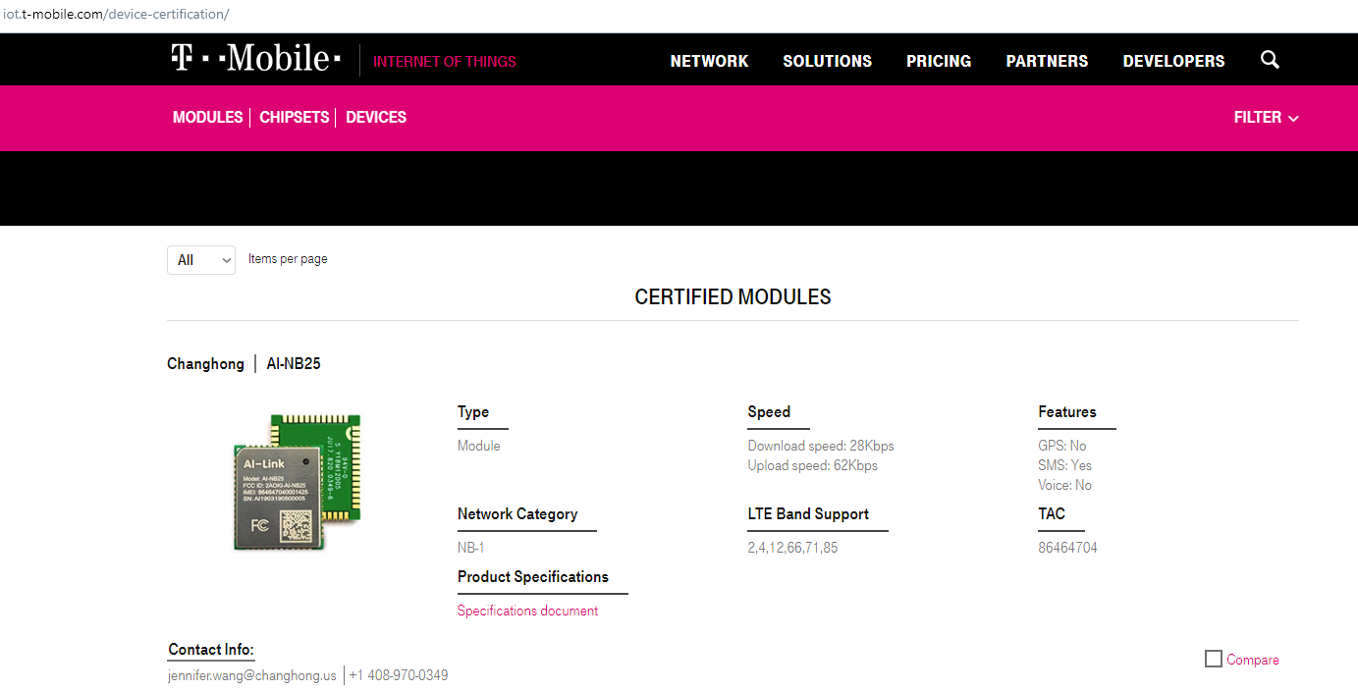Click the TAC value 86464704

tap(1067, 548)
